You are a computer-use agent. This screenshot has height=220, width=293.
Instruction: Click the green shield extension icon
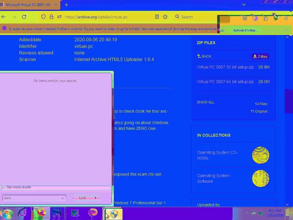point(276,18)
